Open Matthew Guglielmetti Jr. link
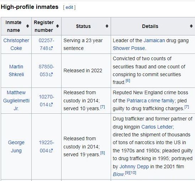The width and height of the screenshot is (195, 181). (x=16, y=101)
